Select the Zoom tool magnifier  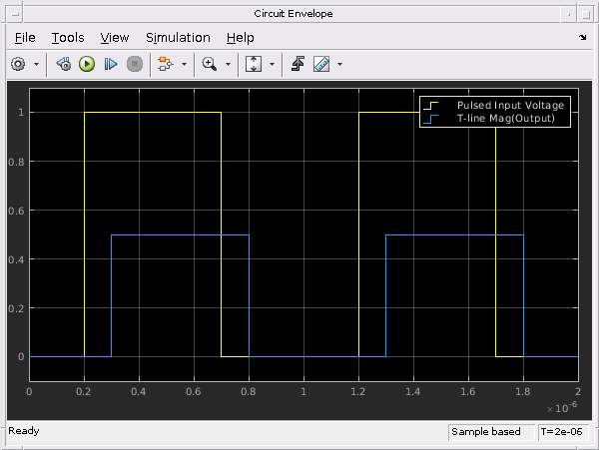point(210,64)
